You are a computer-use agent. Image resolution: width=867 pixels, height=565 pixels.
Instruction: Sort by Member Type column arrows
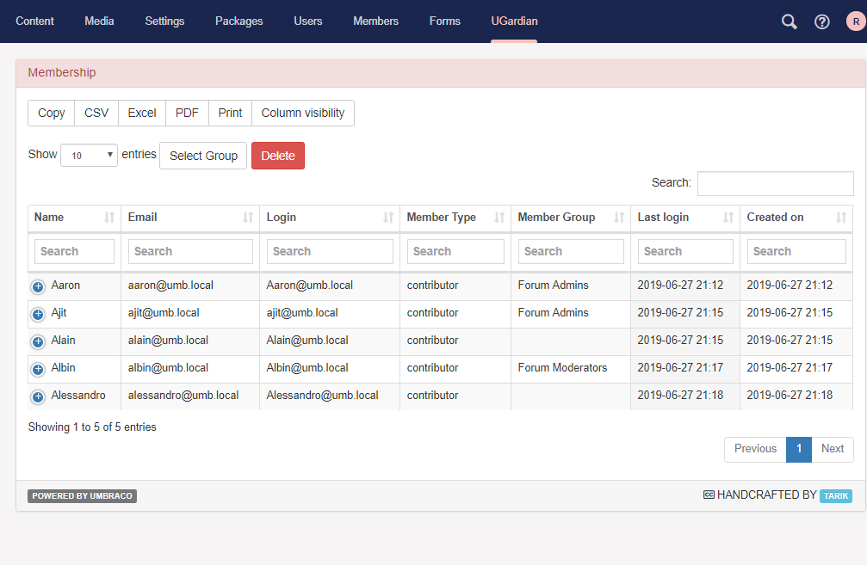coord(499,218)
